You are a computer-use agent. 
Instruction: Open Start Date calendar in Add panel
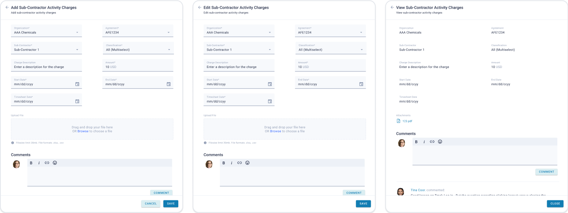pyautogui.click(x=77, y=84)
